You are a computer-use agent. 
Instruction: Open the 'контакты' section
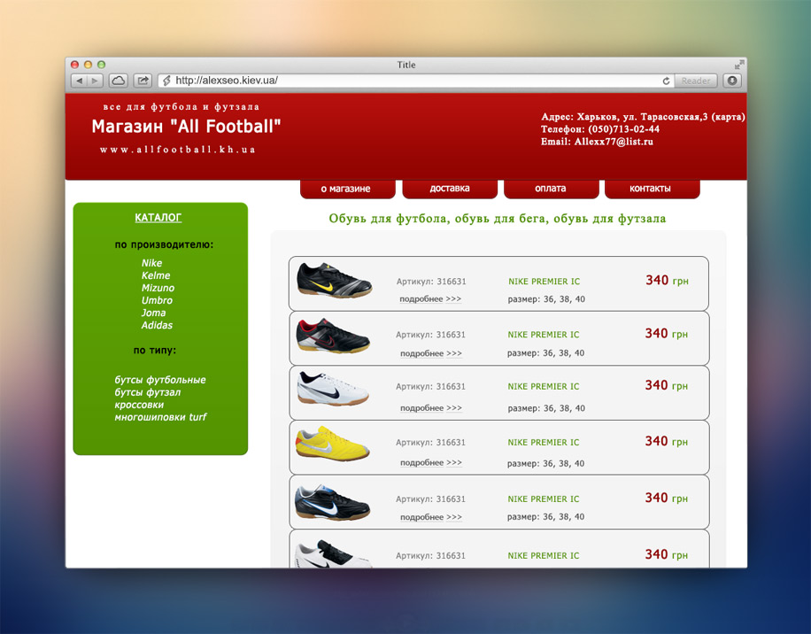coord(652,188)
